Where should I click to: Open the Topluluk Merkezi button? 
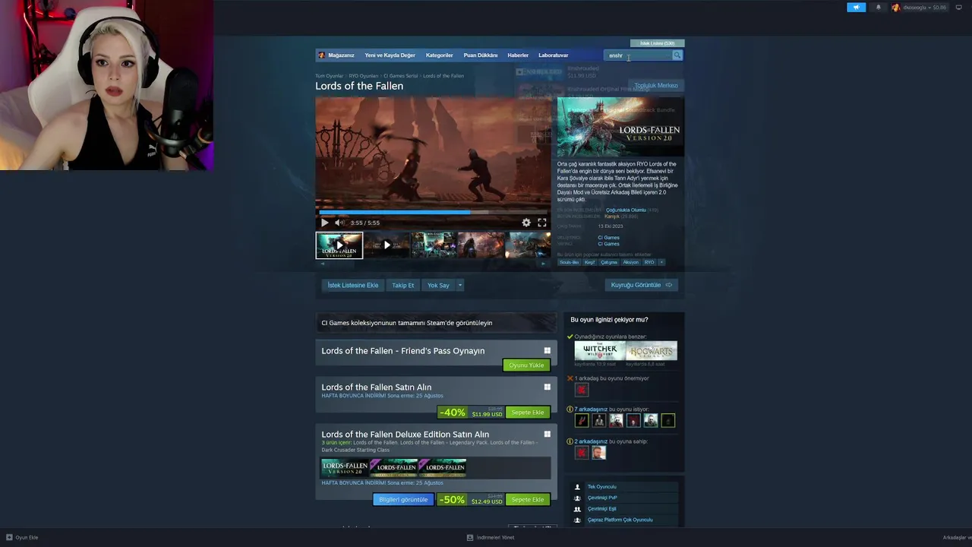656,86
